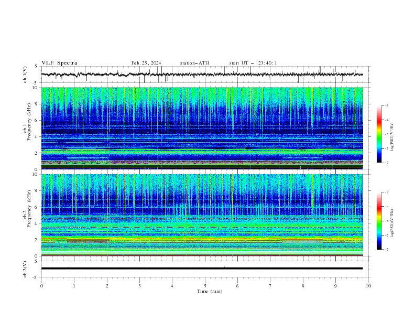Click time axis tick label "8"
The image size is (415, 321).
[x=303, y=286]
